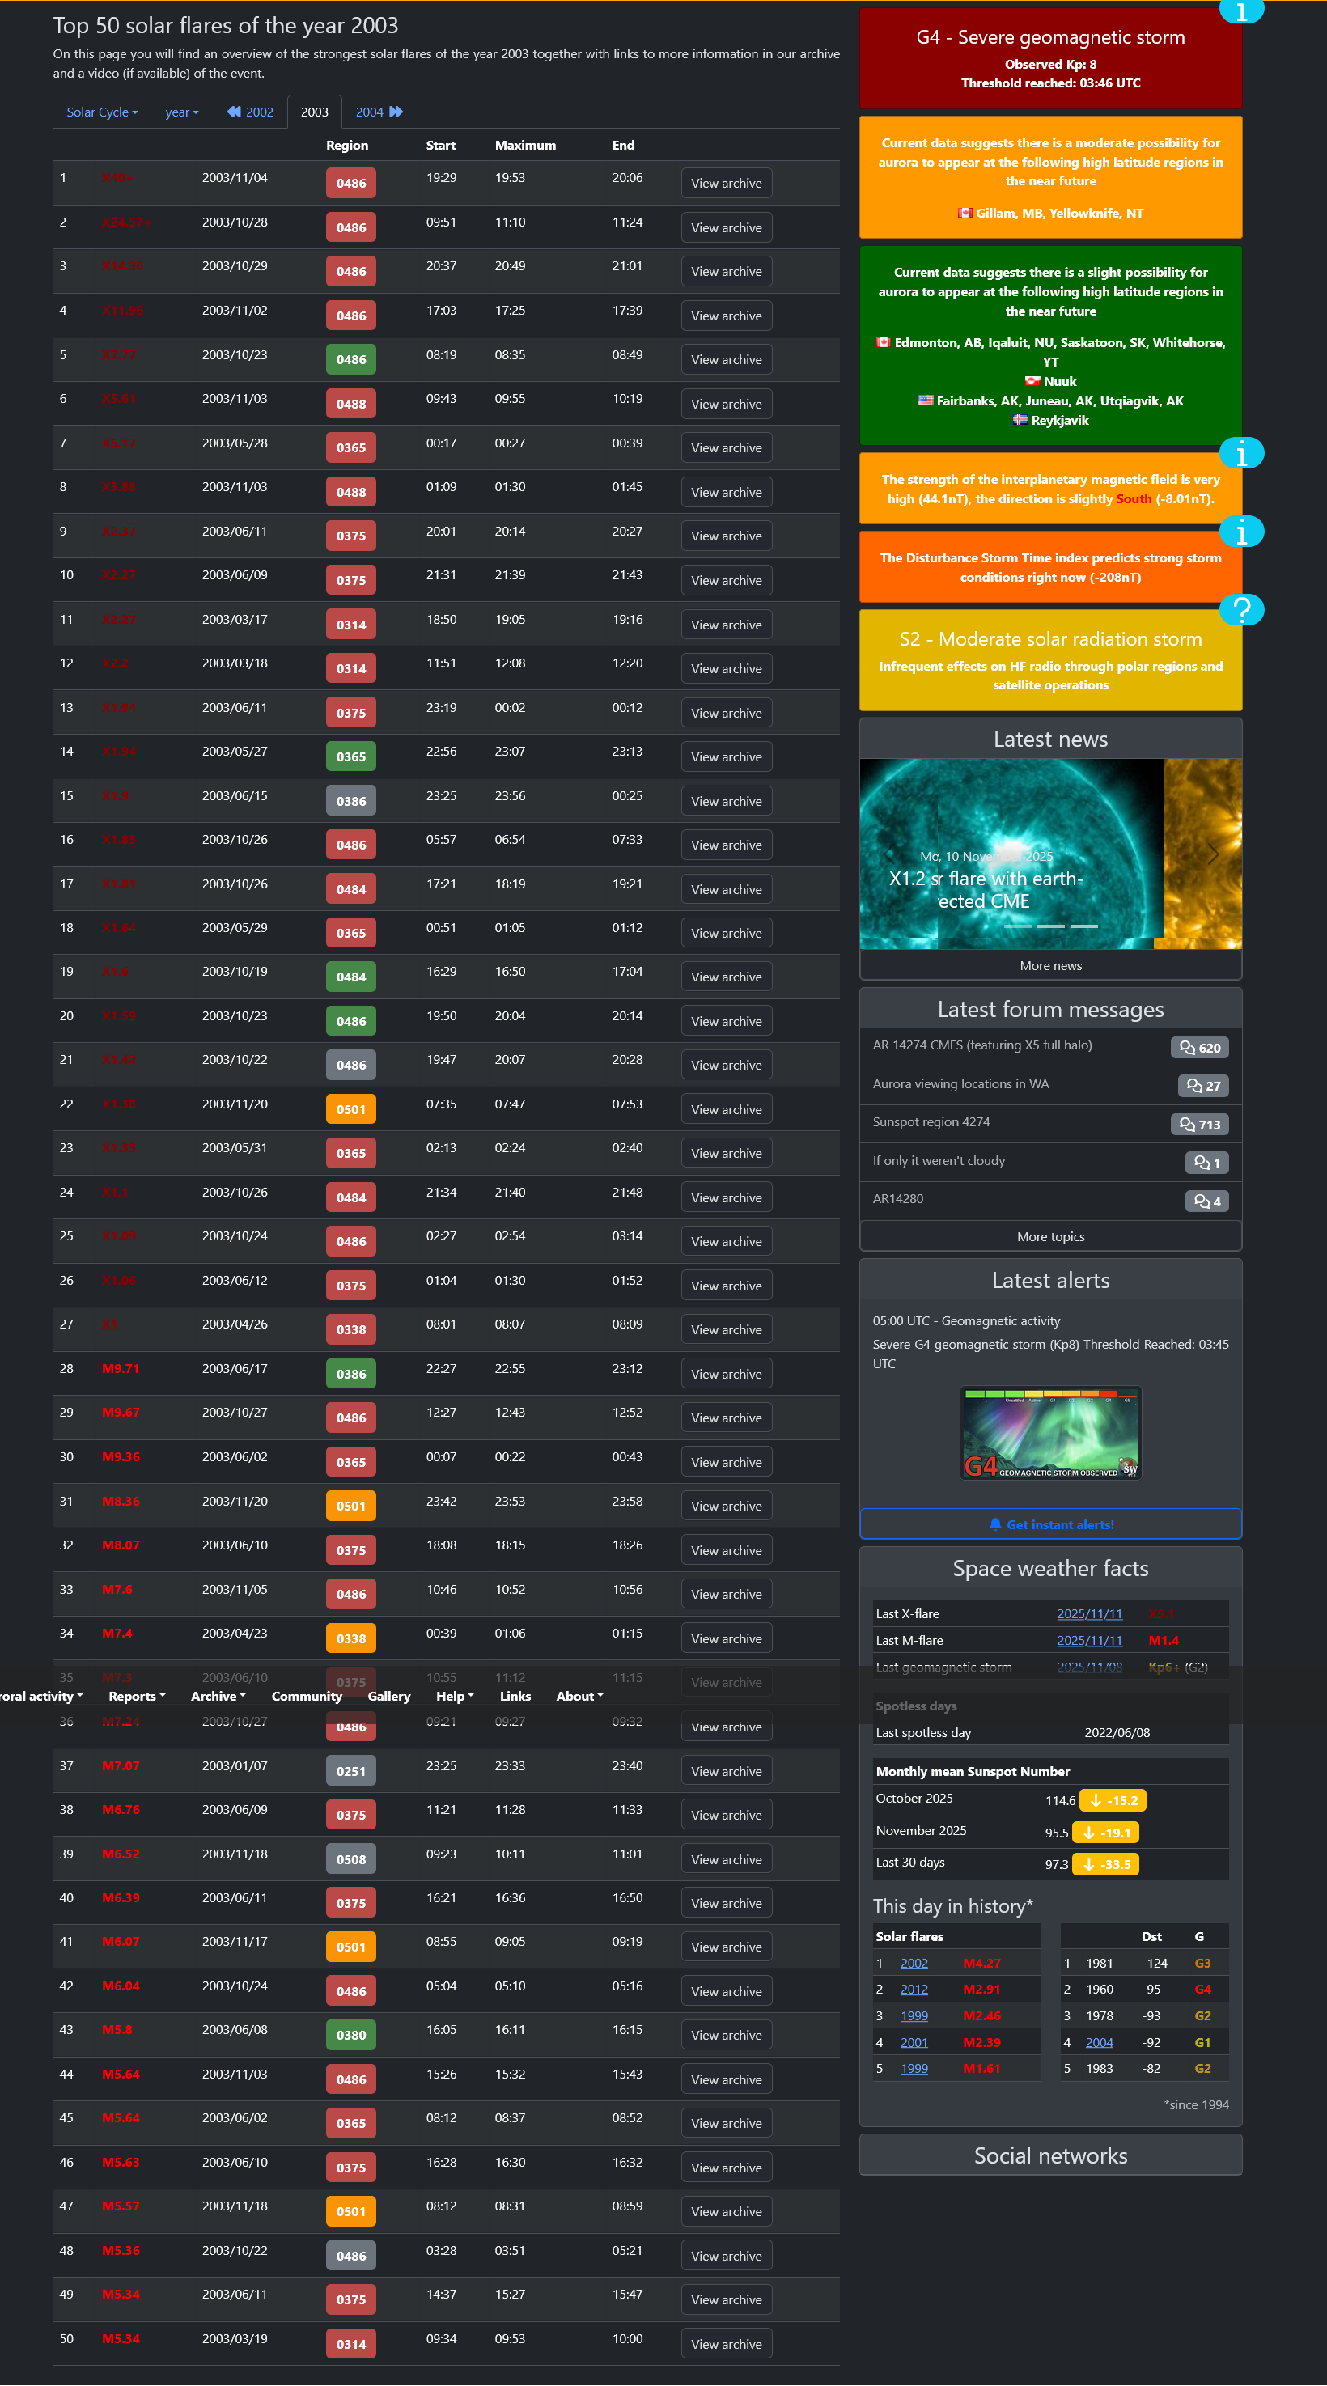Click the info icon on the Disturbance Storm Time alert
This screenshot has height=2386, width=1327.
1241,532
